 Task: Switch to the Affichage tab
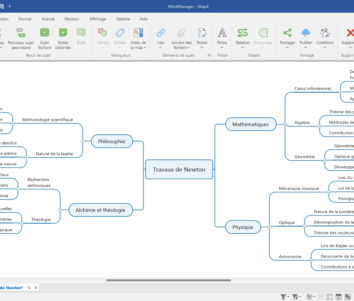(98, 19)
